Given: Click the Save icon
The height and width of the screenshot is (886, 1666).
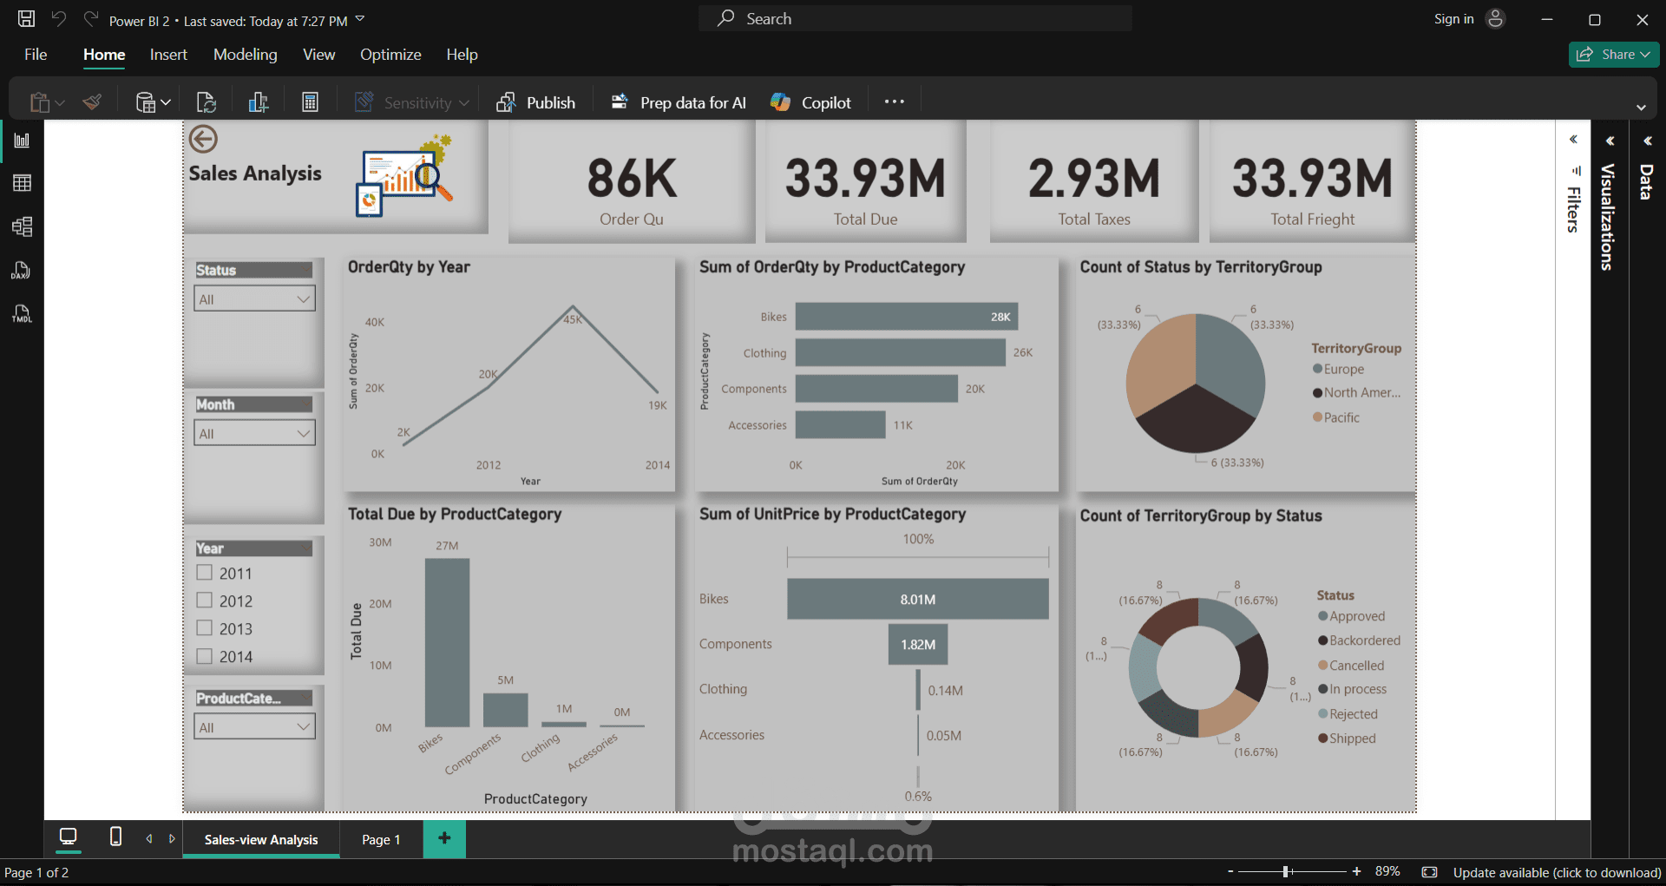Looking at the screenshot, I should click(25, 18).
